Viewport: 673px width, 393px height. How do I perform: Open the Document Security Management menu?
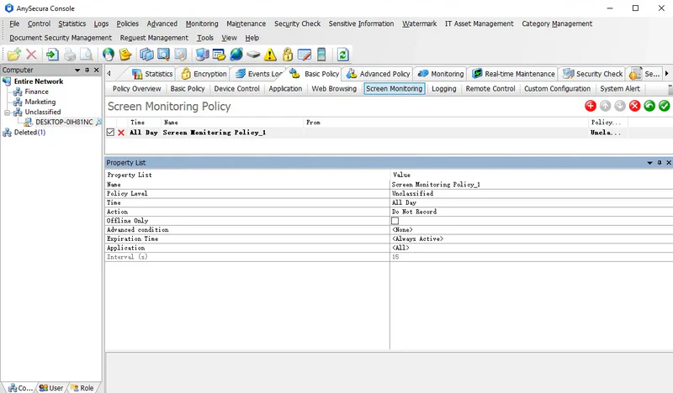61,38
